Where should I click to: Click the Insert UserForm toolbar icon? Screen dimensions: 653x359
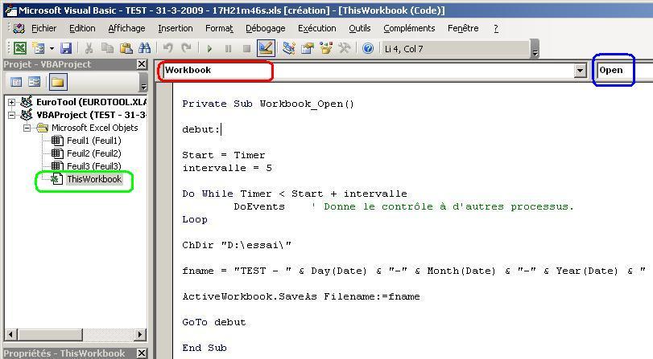[x=39, y=48]
